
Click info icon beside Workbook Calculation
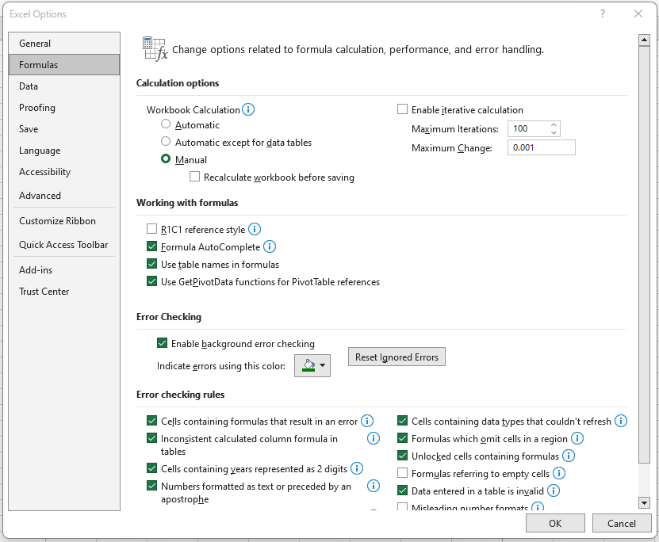[x=248, y=110]
